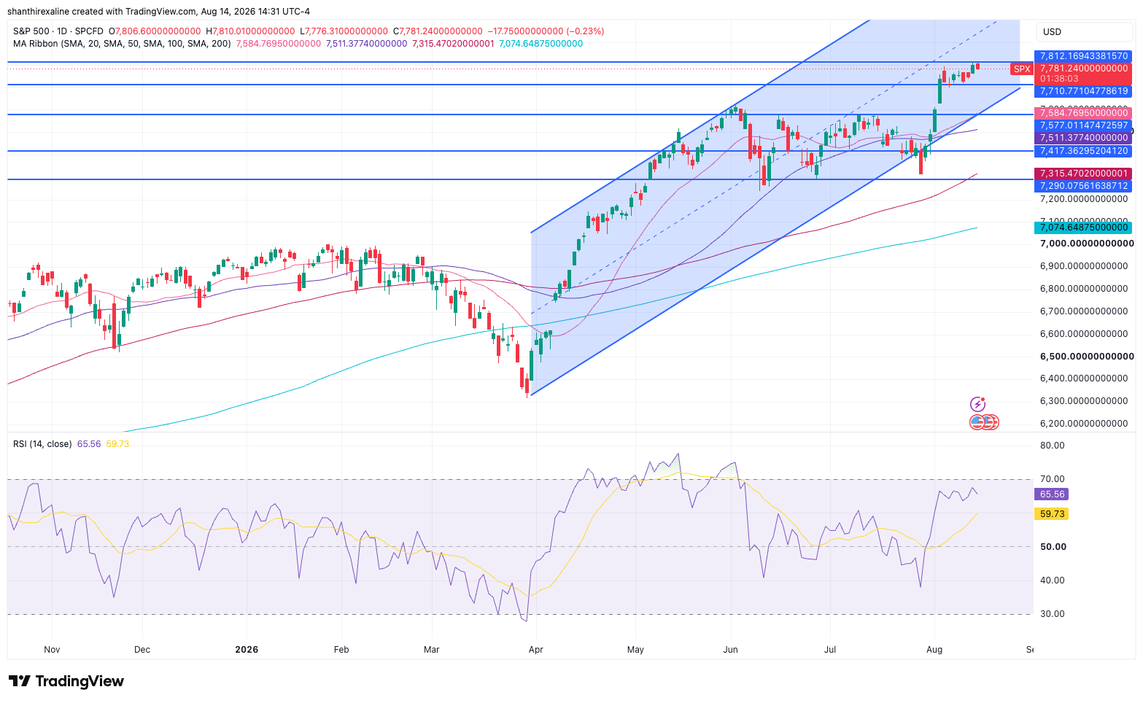Click the low value 7,776.31 in the legend
The height and width of the screenshot is (703, 1143).
point(347,31)
